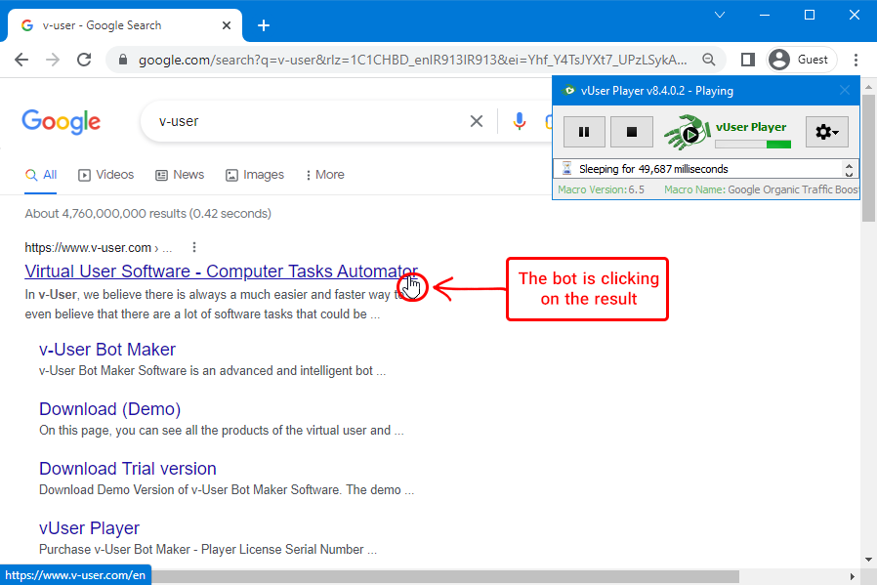Viewport: 877px width, 585px height.
Task: Click the https://www.v-user.com result URL
Action: tap(88, 248)
